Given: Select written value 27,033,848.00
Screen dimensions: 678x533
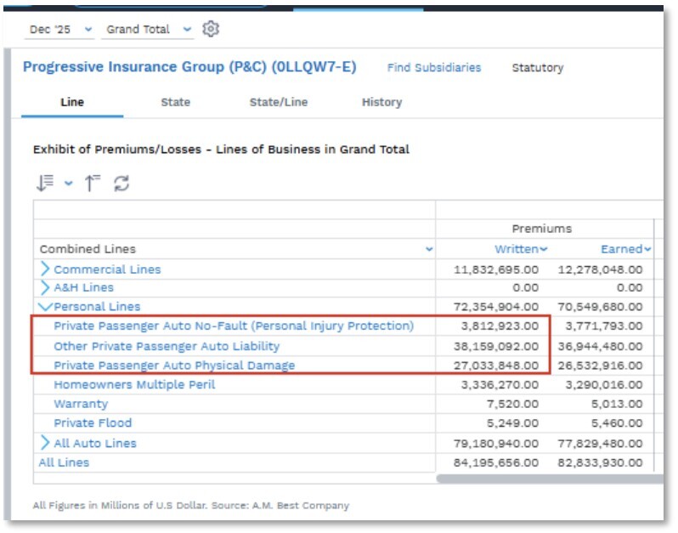Looking at the screenshot, I should point(496,366).
